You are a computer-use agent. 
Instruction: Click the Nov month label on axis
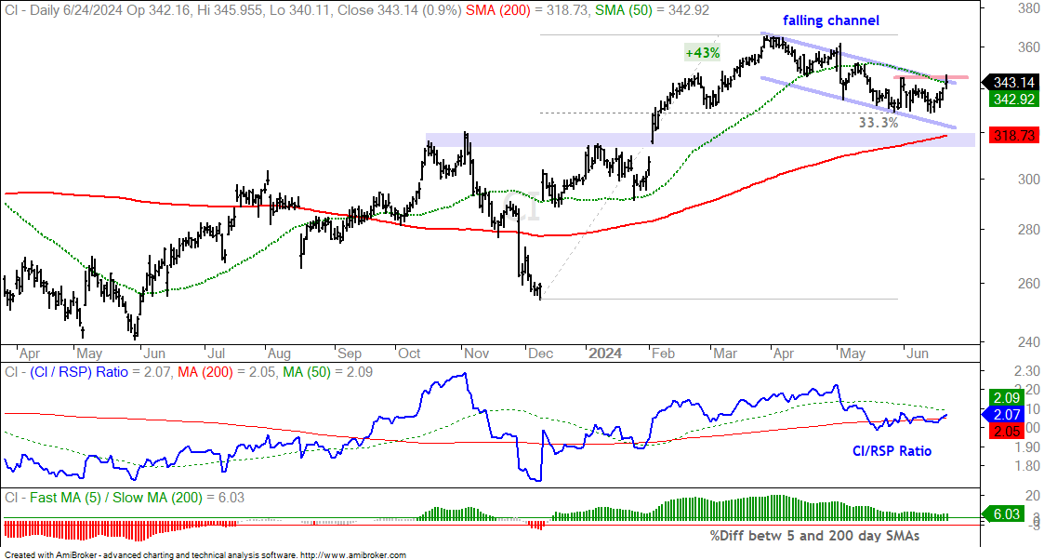[477, 353]
